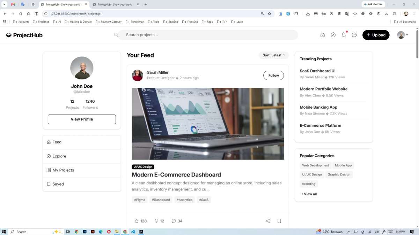
Task: Open the Windows Start menu
Action: [4, 232]
